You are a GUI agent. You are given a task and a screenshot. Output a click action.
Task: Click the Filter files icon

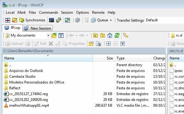pyautogui.click(x=61, y=35)
